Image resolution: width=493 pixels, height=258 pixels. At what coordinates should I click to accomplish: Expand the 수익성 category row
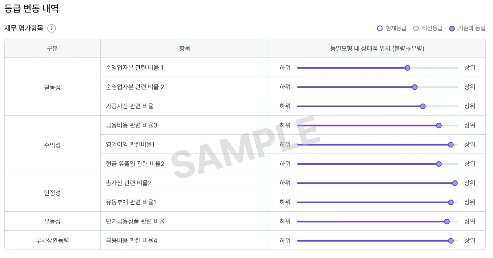coord(52,144)
